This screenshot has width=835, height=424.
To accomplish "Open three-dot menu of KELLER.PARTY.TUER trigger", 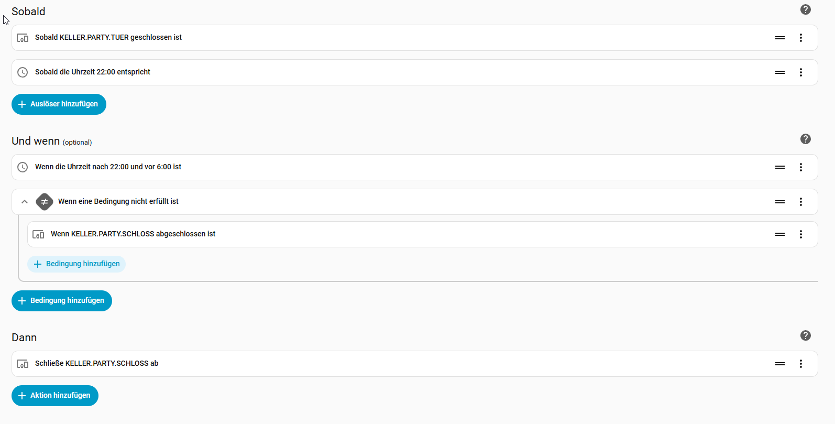I will coord(801,38).
